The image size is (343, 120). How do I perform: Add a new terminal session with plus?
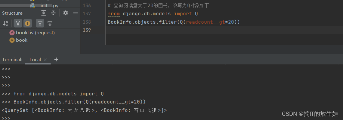56,59
